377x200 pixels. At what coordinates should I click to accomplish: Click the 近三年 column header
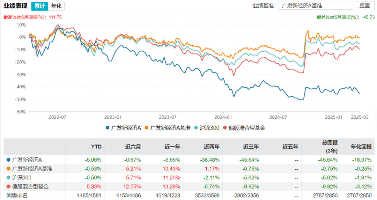pos(251,147)
